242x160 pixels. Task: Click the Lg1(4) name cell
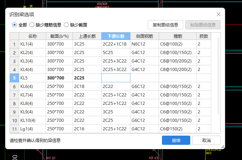coord(32,129)
